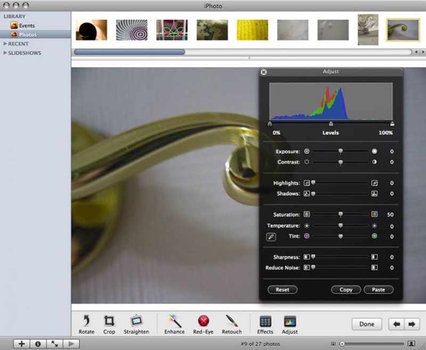
Task: Select the yellow texture thumbnail
Action: [252, 30]
